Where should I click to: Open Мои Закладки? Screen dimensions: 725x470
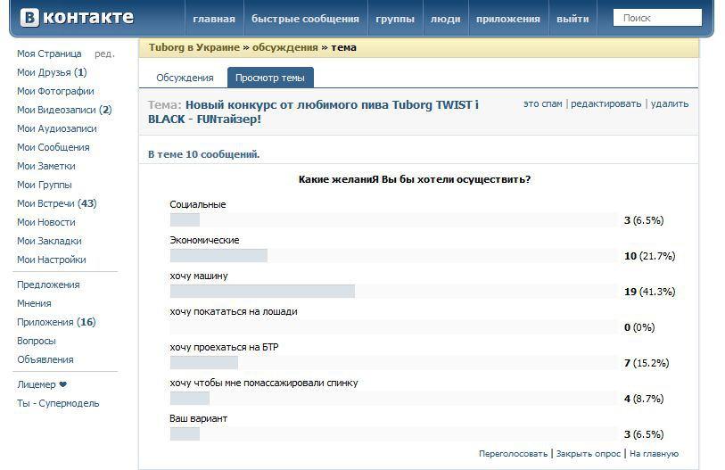point(49,241)
